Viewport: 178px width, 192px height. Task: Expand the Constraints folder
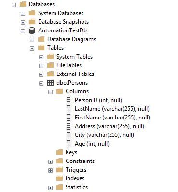point(50,162)
